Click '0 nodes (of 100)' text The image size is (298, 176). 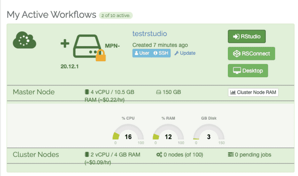pyautogui.click(x=183, y=155)
